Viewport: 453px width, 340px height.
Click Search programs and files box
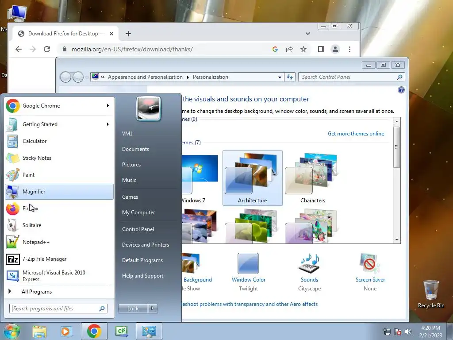[x=58, y=309]
